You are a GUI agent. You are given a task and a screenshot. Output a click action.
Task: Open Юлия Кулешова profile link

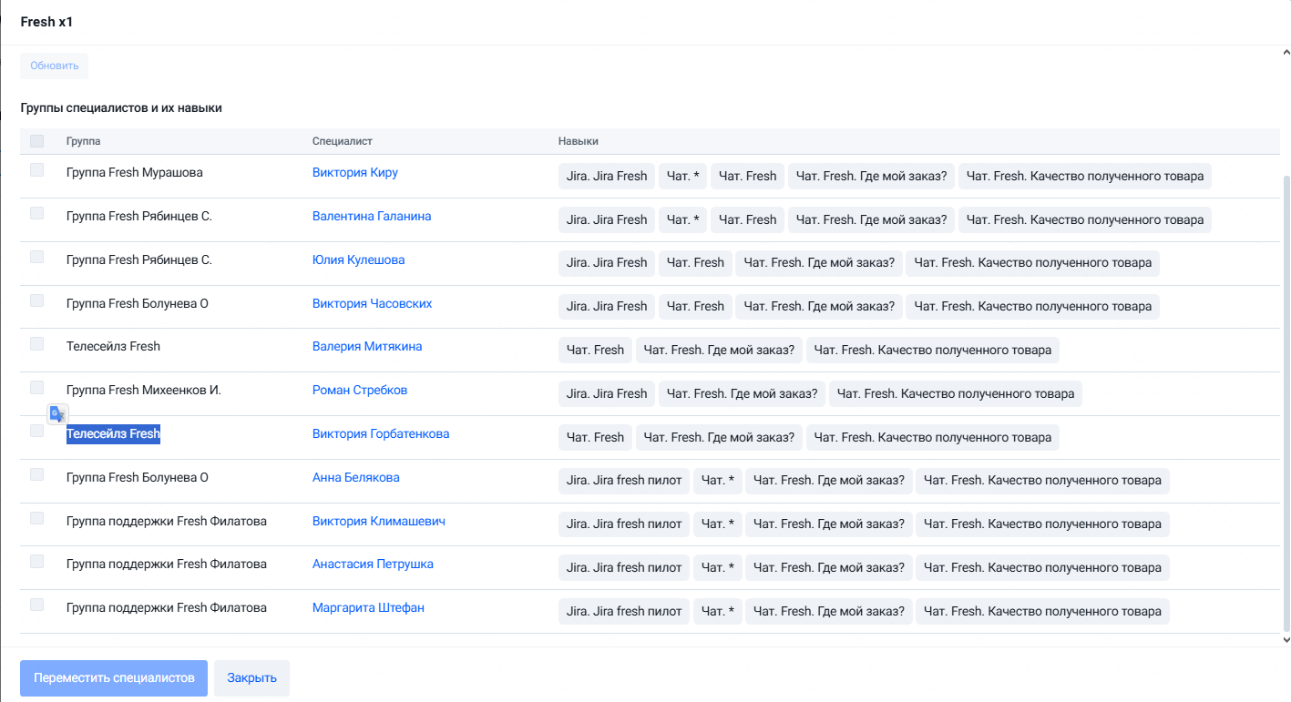tap(358, 259)
